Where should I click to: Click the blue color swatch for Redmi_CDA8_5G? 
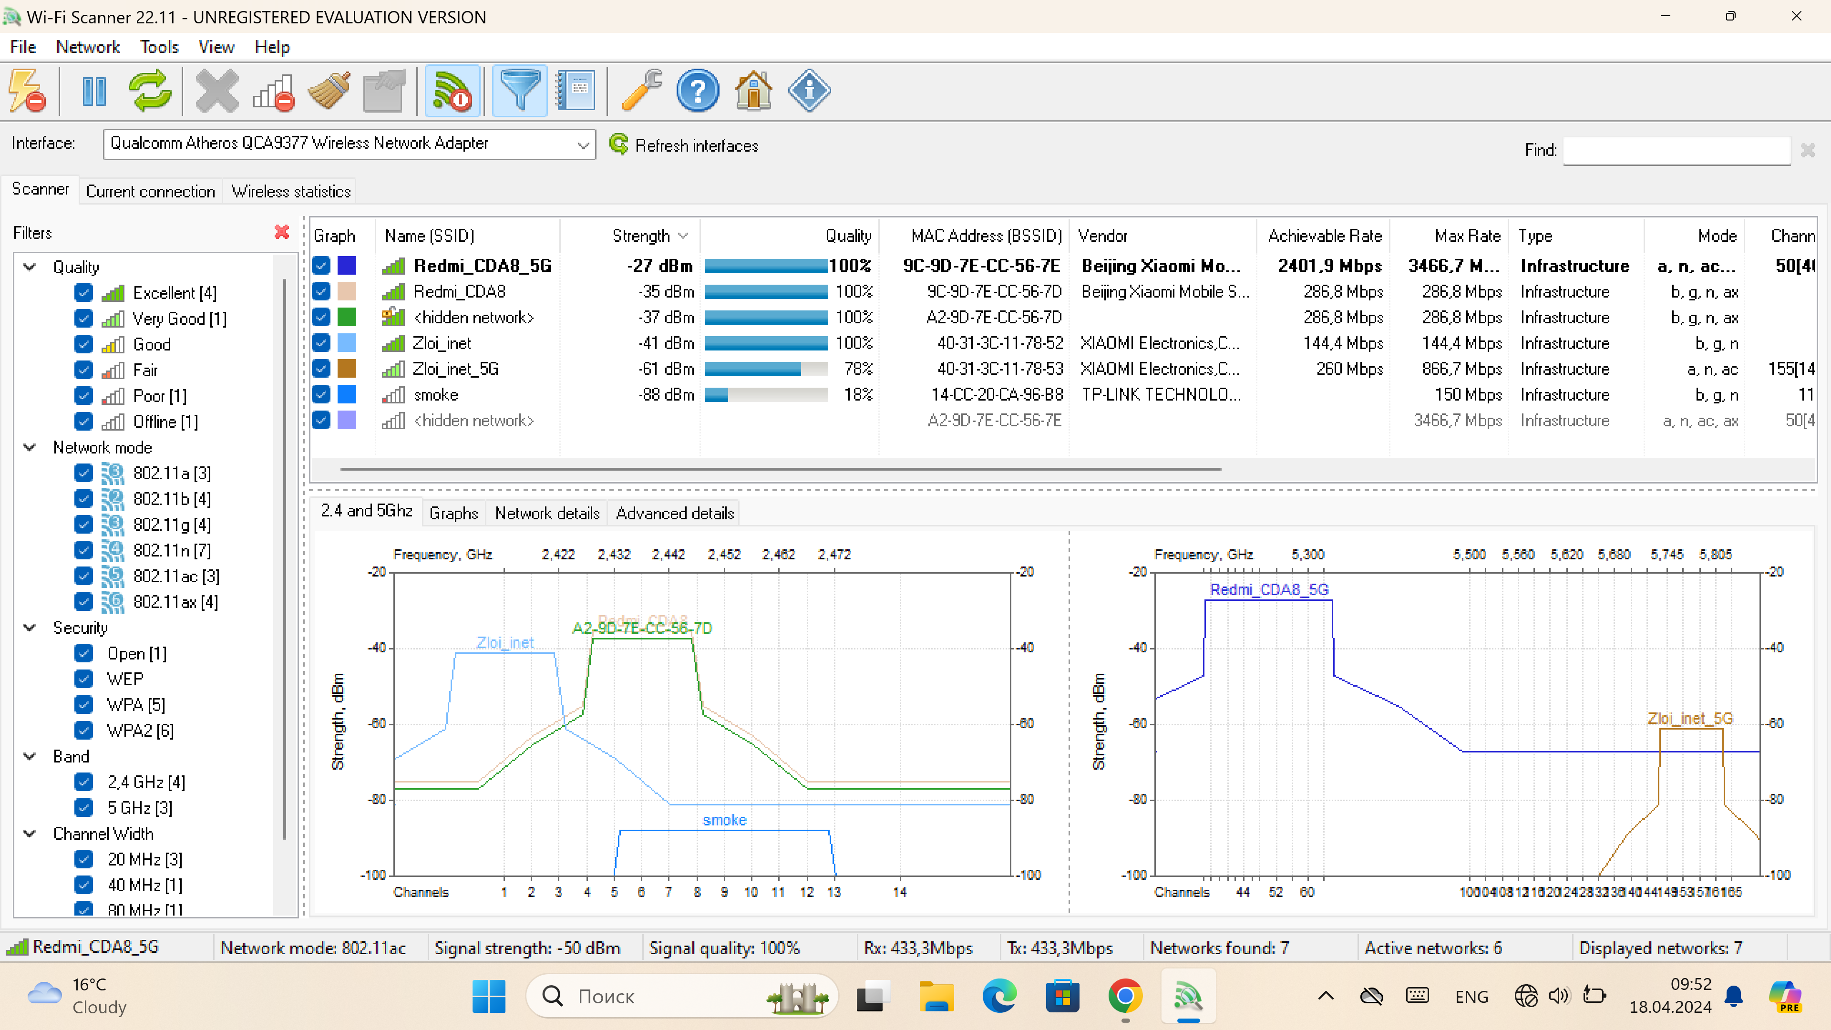tap(347, 266)
